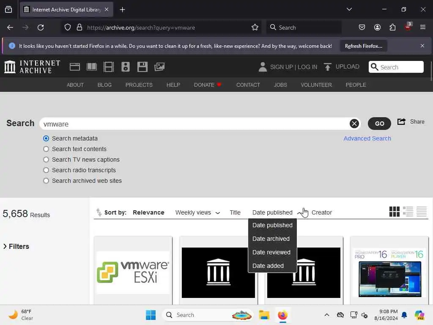Switch results to extended list view

[408, 212]
